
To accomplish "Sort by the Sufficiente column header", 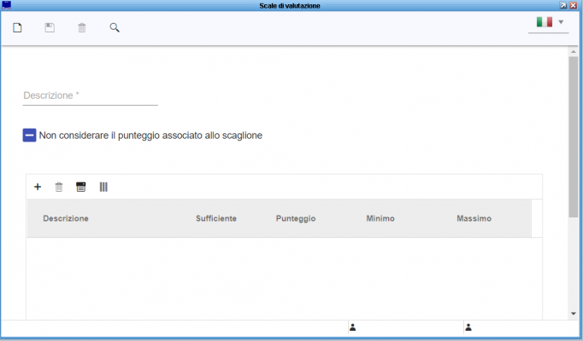I will (x=216, y=218).
